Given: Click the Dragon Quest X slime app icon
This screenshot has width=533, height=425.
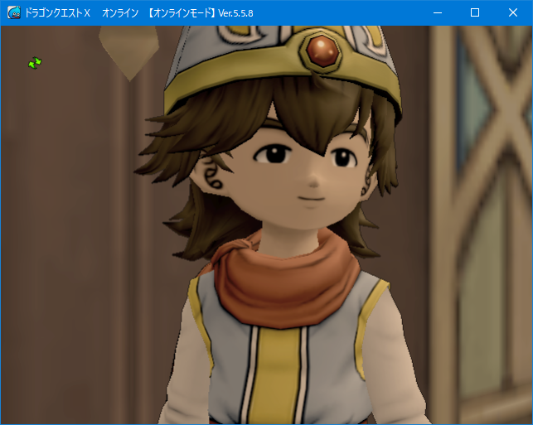Looking at the screenshot, I should point(14,13).
